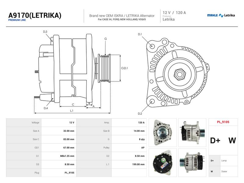Click the D+ Lamp terminal row
This screenshot has height=183, width=244.
(x=223, y=161)
